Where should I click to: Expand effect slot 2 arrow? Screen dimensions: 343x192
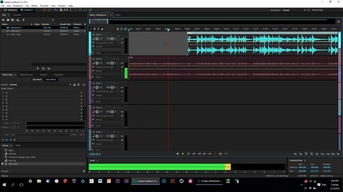click(x=81, y=96)
